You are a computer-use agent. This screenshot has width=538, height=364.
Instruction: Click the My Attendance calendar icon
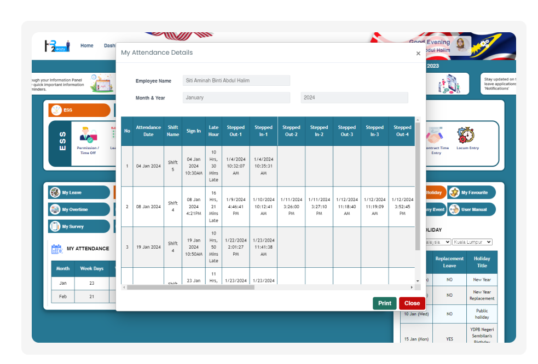click(56, 249)
